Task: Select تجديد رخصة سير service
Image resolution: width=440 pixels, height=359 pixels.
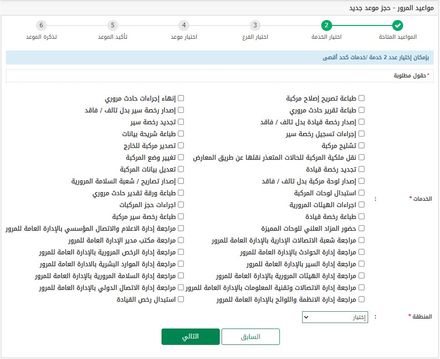Action: pyautogui.click(x=181, y=121)
